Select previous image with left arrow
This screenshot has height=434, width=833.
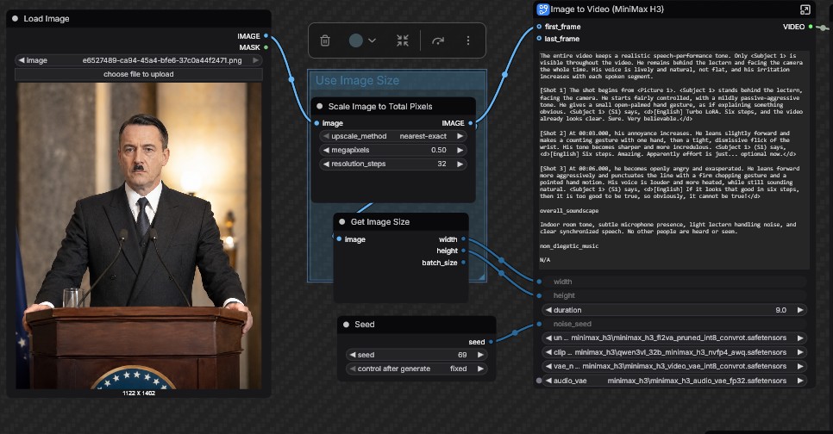(22, 60)
